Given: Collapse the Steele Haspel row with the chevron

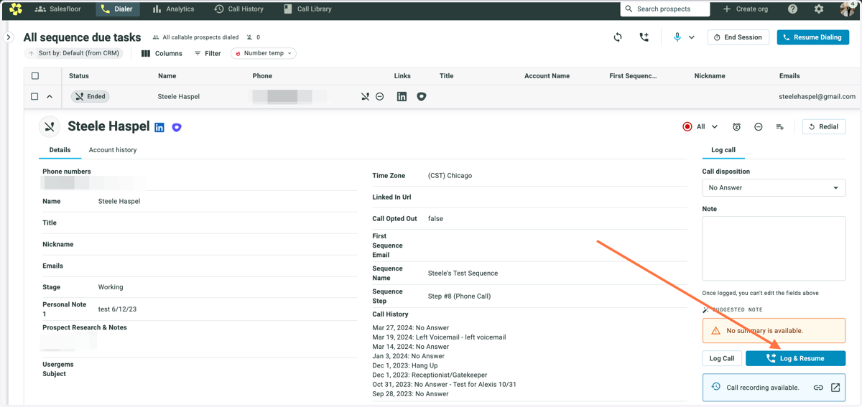Looking at the screenshot, I should coord(50,96).
